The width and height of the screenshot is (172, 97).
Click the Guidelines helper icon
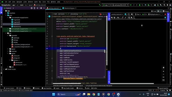(134, 18)
